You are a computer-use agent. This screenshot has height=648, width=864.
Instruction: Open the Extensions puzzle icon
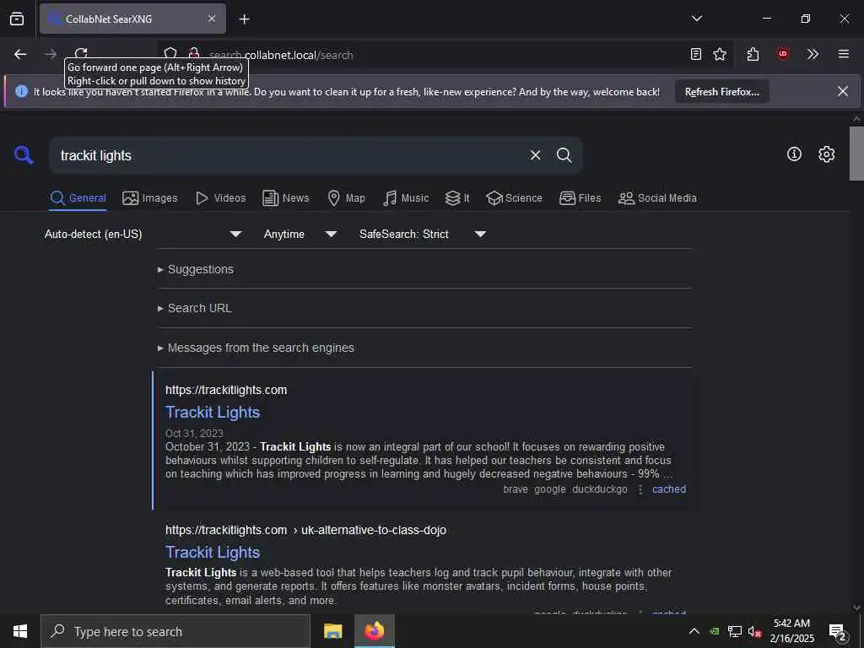[x=753, y=54]
